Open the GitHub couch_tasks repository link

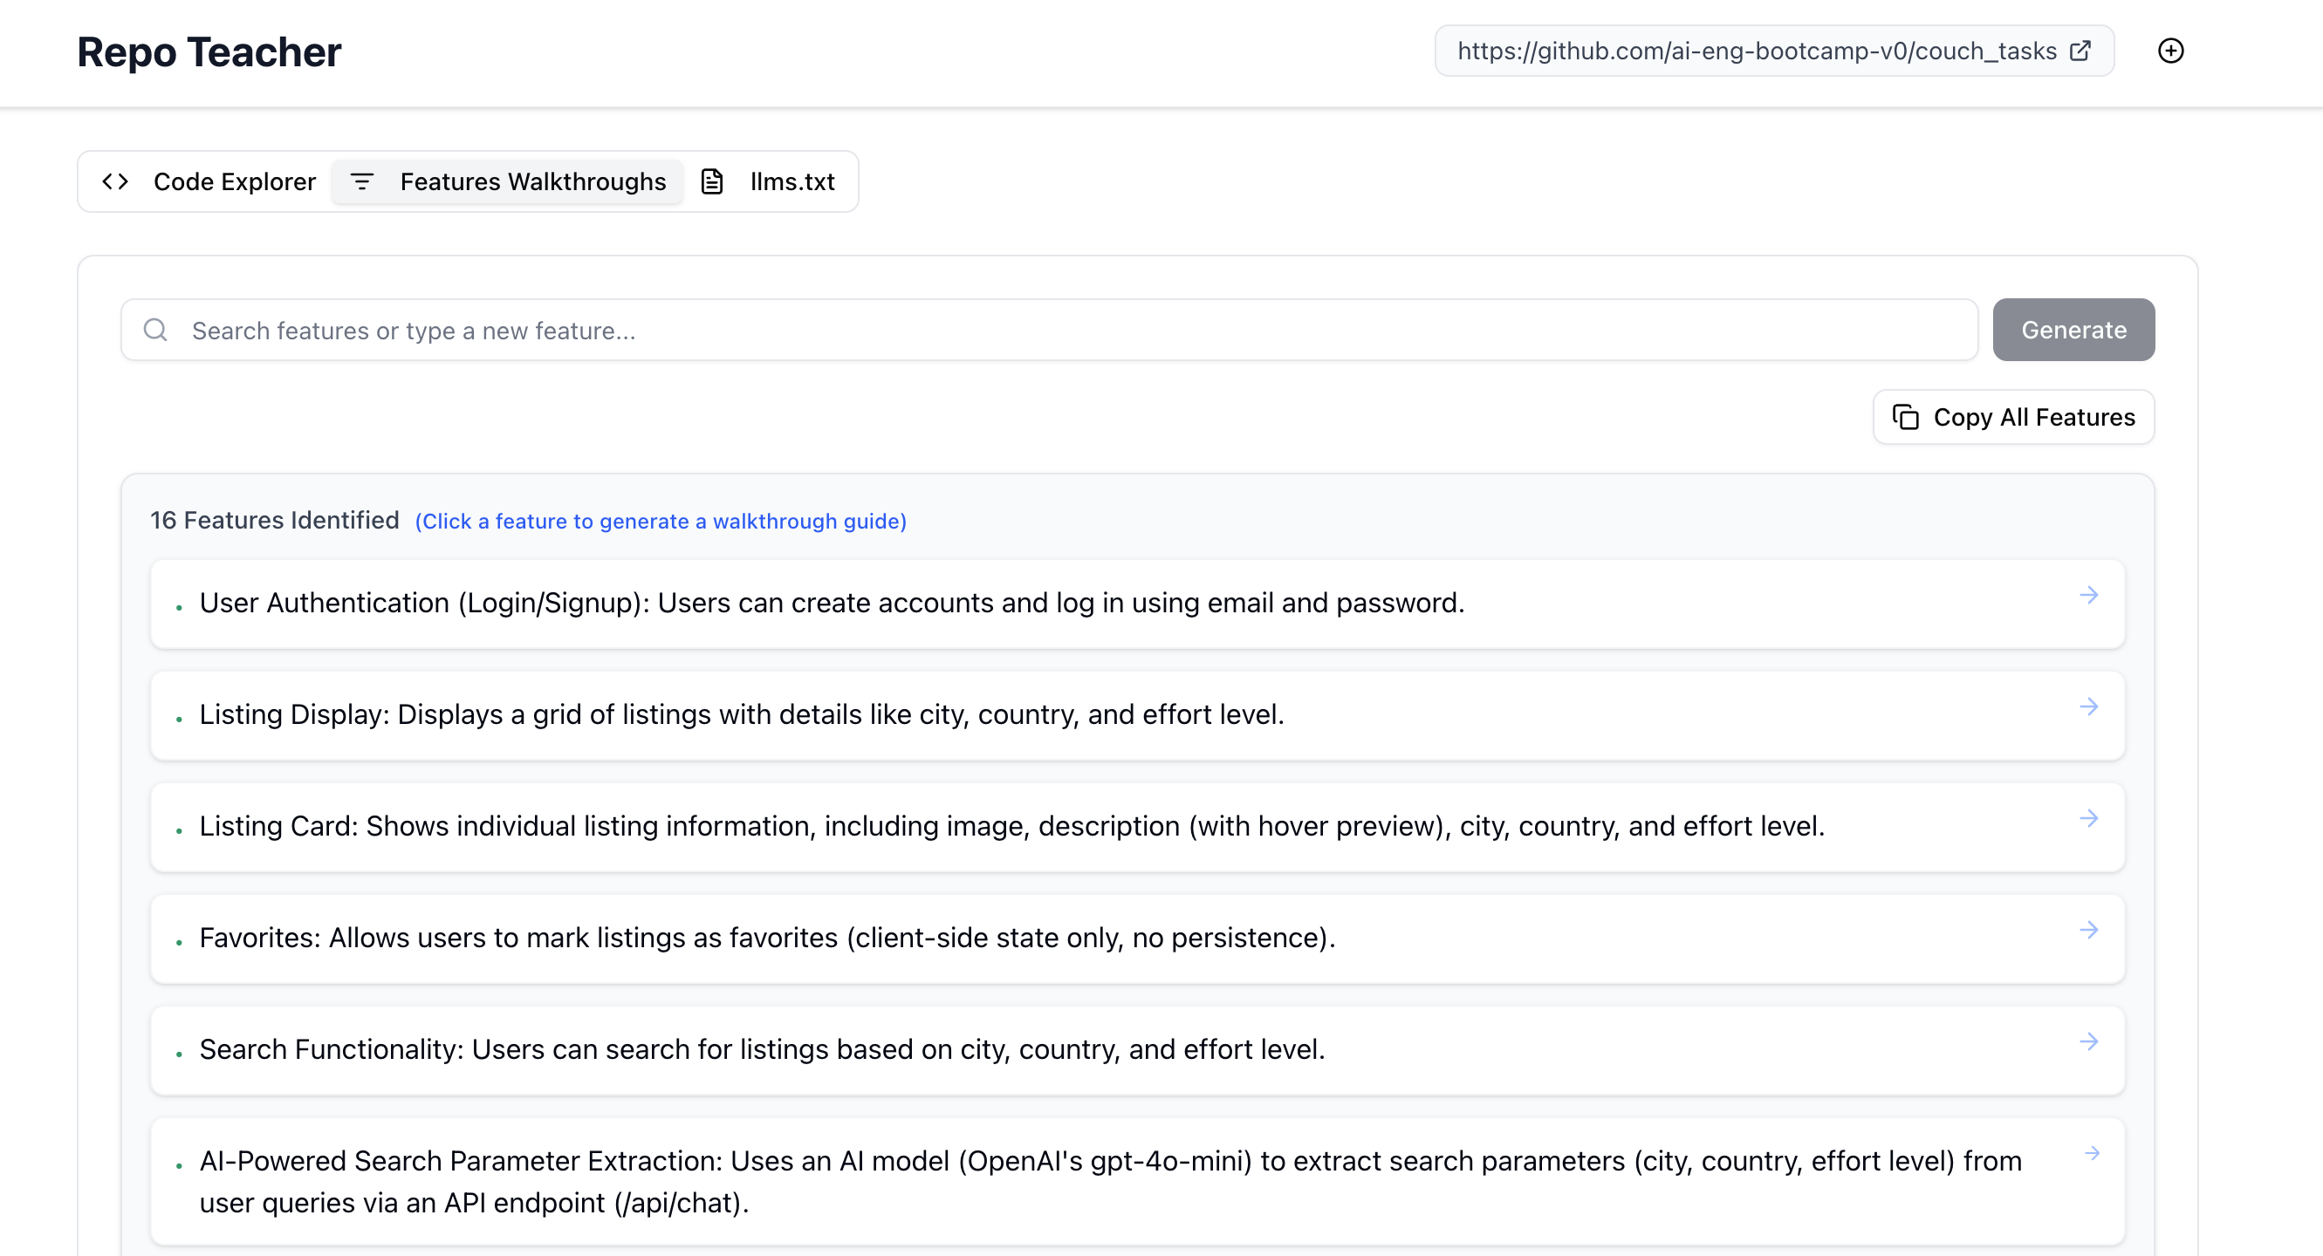[x=1755, y=51]
